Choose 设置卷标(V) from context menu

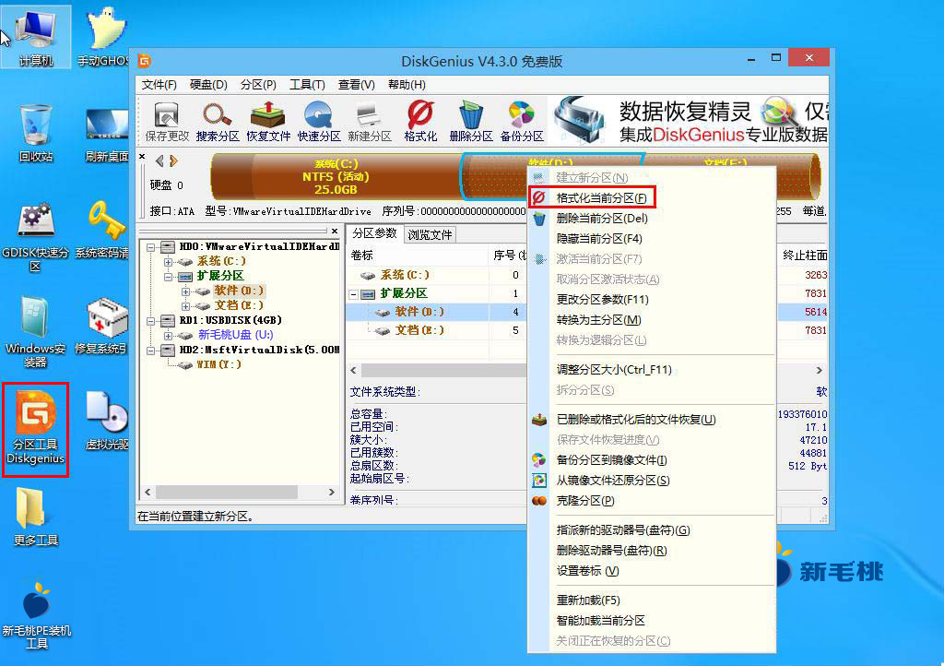(652, 571)
